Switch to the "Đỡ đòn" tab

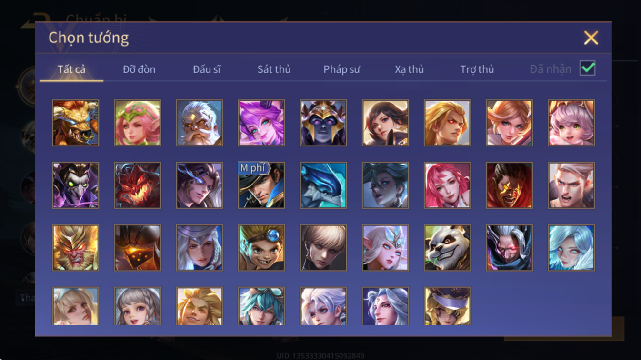[x=139, y=69]
